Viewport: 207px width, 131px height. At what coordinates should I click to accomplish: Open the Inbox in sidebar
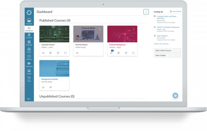coord(29,50)
